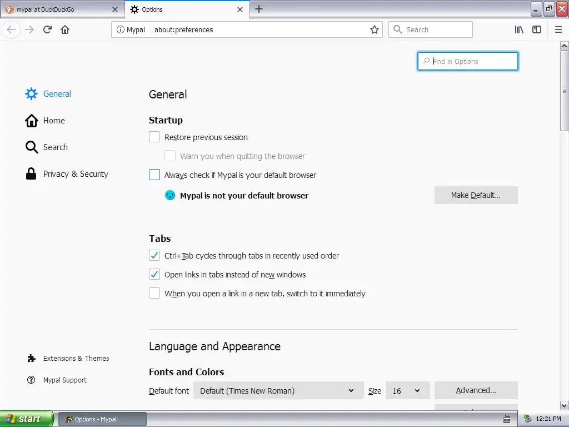Toggle Warn you when quitting the browser
The height and width of the screenshot is (427, 569).
(170, 156)
